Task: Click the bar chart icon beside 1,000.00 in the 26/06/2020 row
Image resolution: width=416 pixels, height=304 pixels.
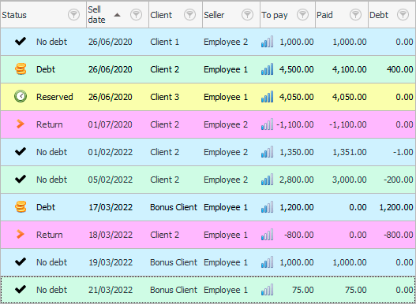Action: (267, 42)
